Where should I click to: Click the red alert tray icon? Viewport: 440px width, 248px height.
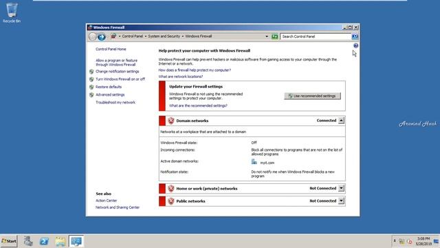[x=410, y=242]
